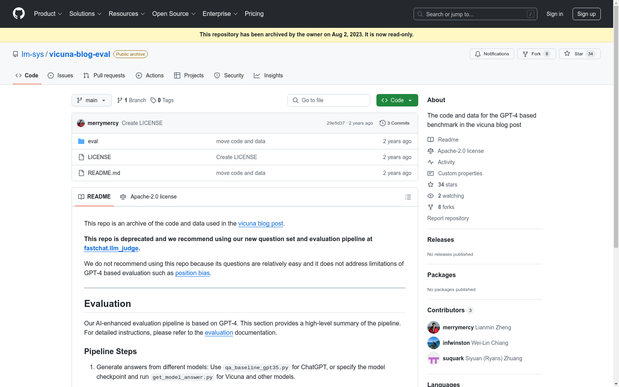619x387 pixels.
Task: Open the eval folder
Action: pyautogui.click(x=93, y=141)
